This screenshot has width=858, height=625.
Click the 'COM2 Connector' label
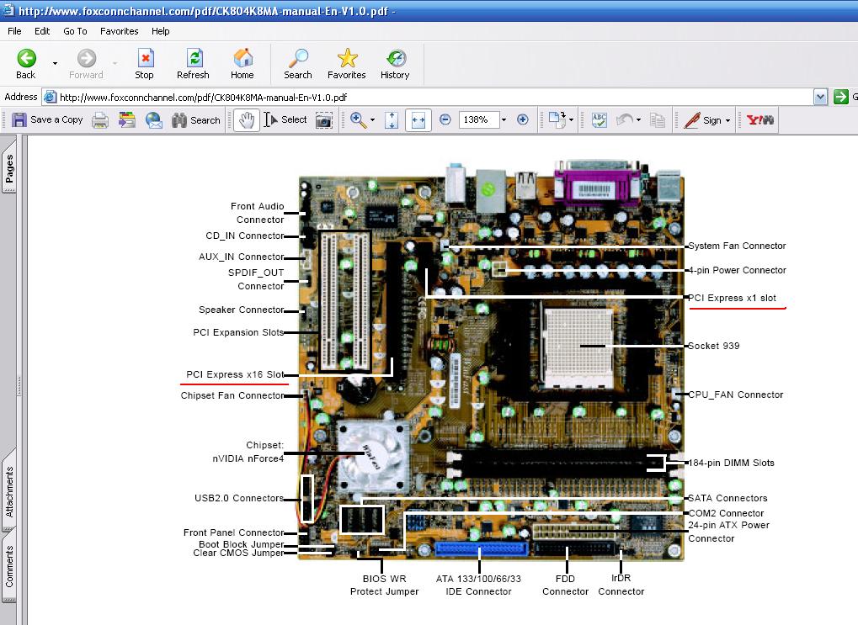[726, 513]
